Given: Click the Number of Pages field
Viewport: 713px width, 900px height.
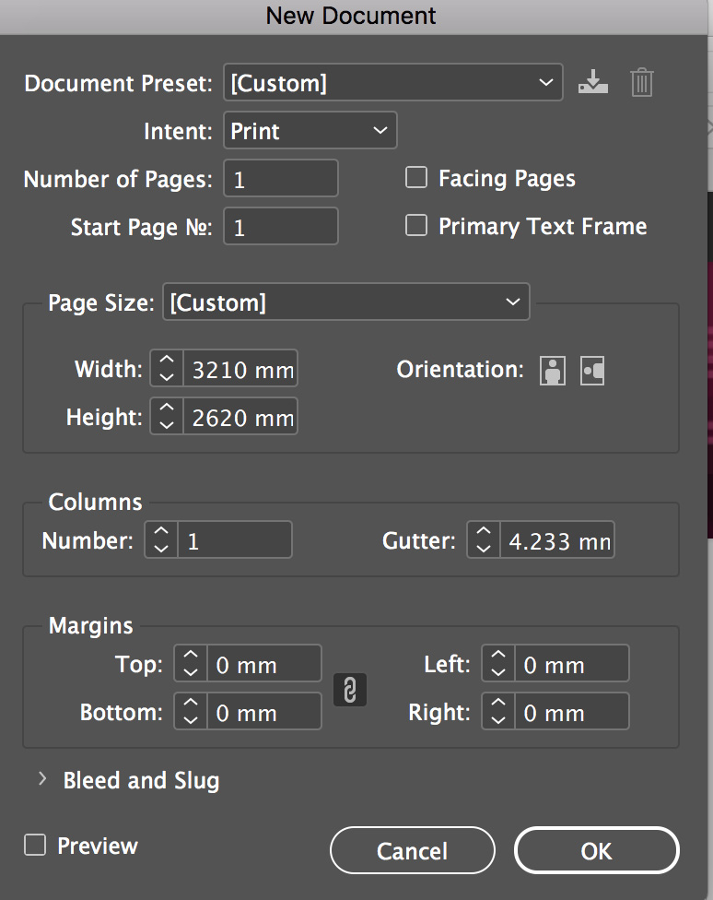Looking at the screenshot, I should 281,178.
